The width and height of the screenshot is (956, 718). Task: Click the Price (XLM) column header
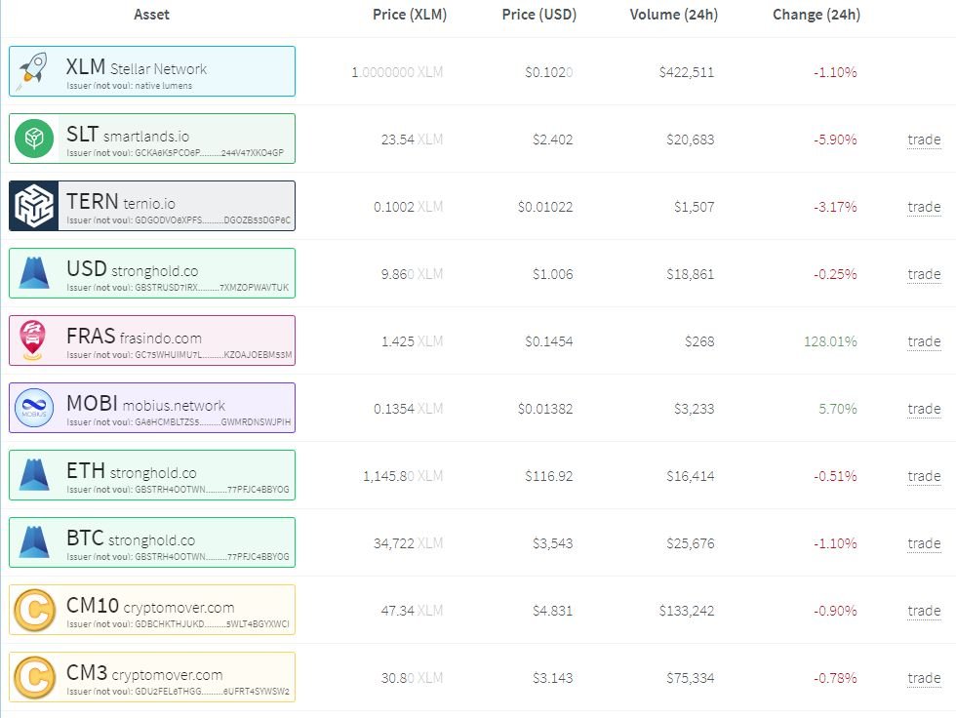[410, 15]
